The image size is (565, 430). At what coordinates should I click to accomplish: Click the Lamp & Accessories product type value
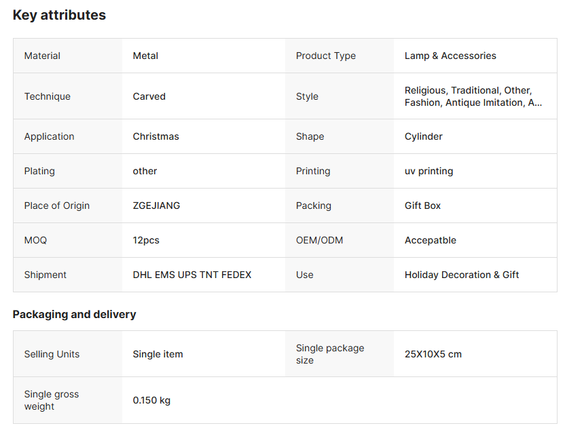click(x=450, y=56)
